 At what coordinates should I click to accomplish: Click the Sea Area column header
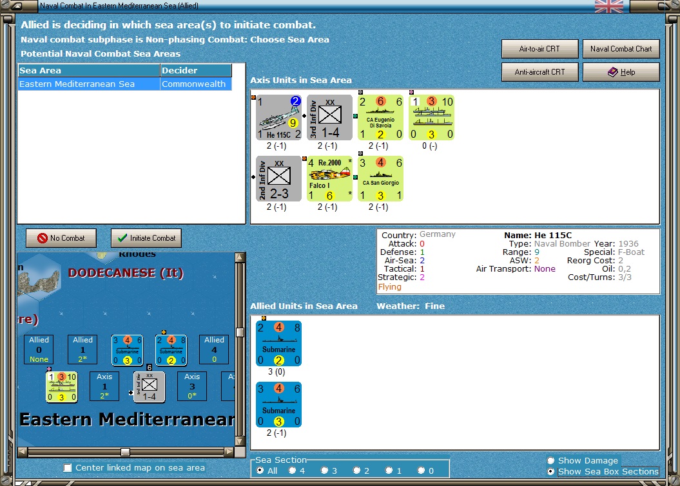[89, 70]
